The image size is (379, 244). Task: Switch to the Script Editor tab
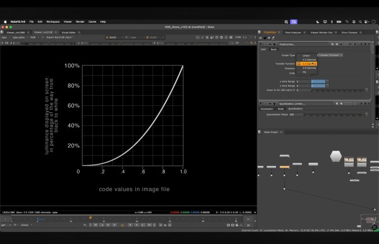[69, 32]
